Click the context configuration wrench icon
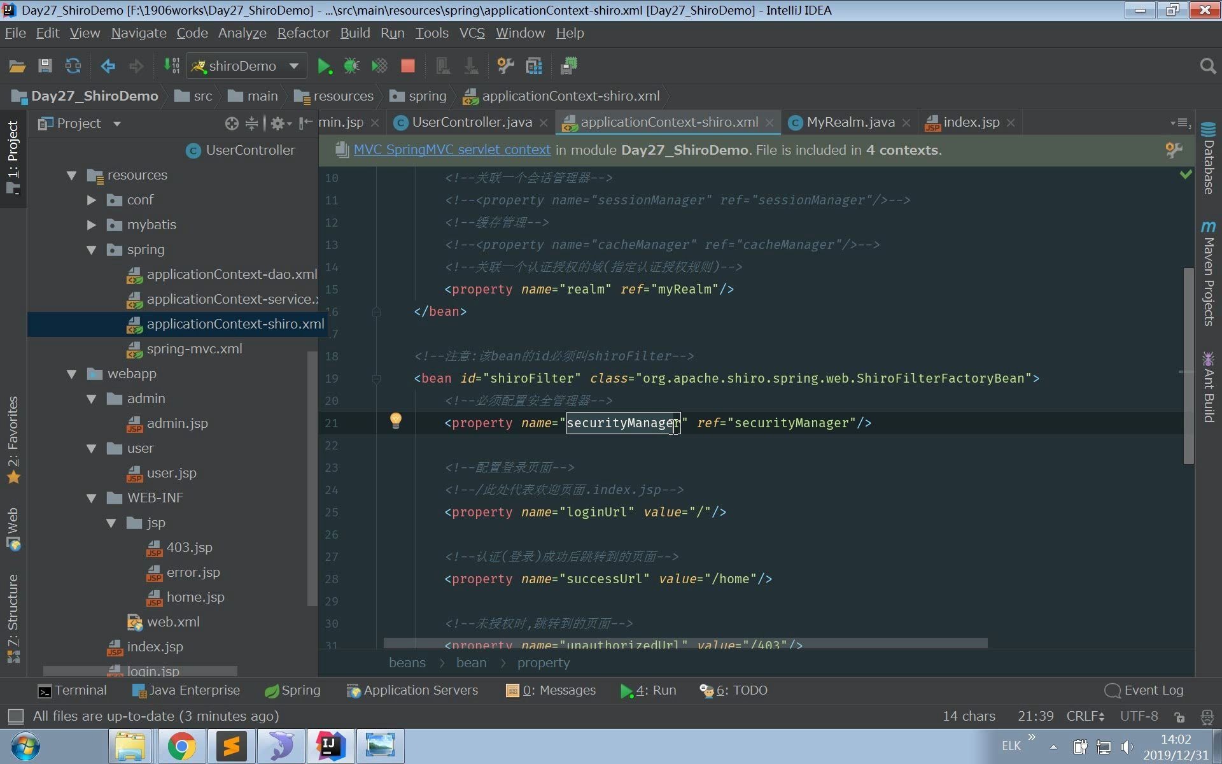The image size is (1222, 764). click(x=1173, y=150)
